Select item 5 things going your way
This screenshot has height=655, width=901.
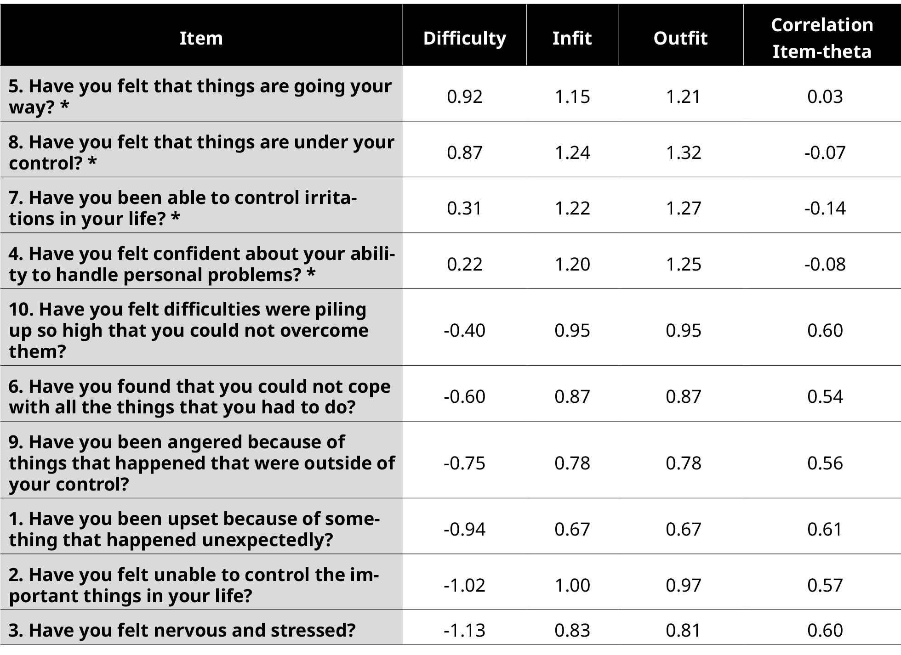coord(450,94)
